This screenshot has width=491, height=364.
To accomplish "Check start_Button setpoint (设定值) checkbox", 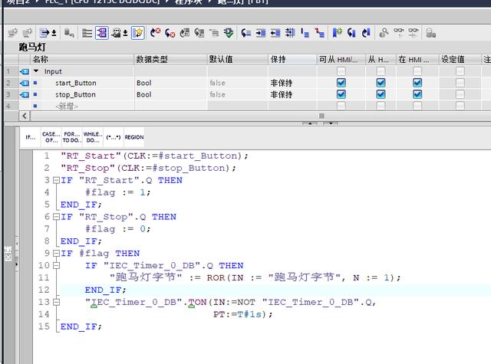I will (x=460, y=83).
